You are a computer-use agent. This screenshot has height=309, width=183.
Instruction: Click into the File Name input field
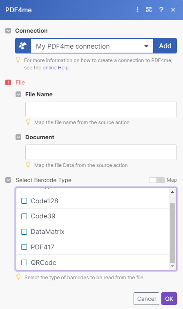pos(101,109)
